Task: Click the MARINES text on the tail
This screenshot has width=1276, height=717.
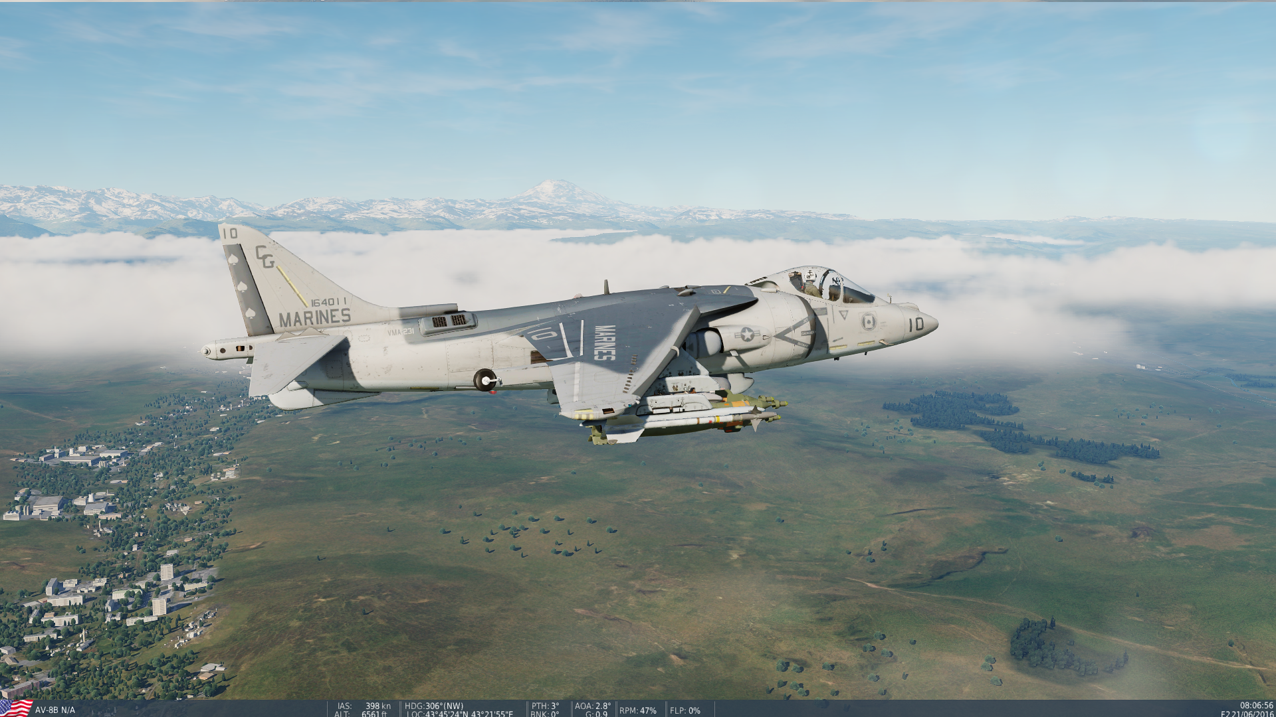Action: click(314, 318)
